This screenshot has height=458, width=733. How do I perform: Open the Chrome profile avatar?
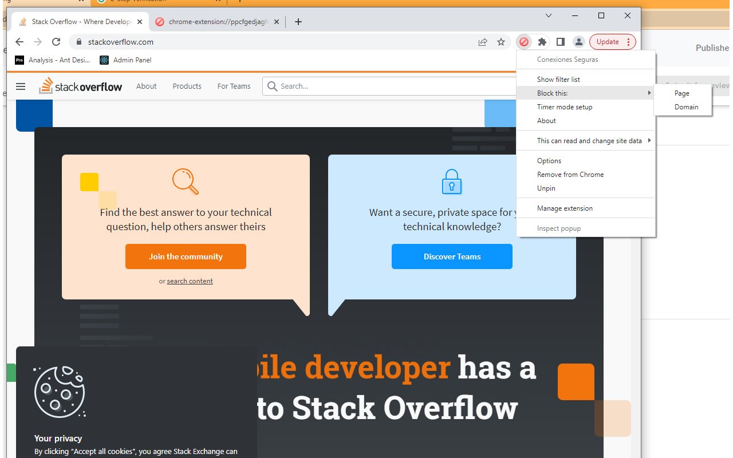(579, 42)
